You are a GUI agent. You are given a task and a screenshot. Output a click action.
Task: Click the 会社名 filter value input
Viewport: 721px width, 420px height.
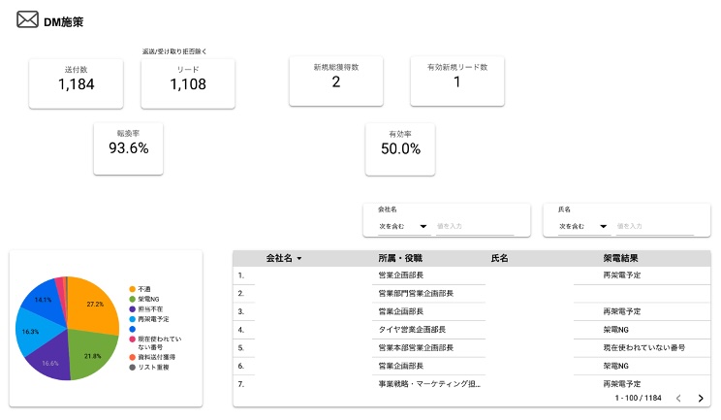click(x=475, y=226)
